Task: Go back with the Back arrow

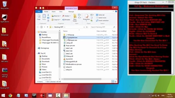Action: (x=38, y=27)
